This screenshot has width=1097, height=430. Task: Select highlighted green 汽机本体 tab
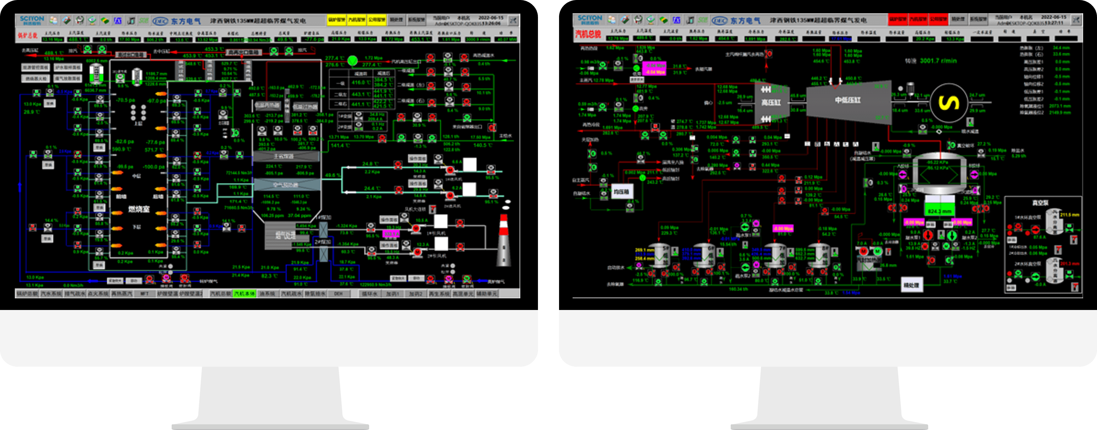244,294
